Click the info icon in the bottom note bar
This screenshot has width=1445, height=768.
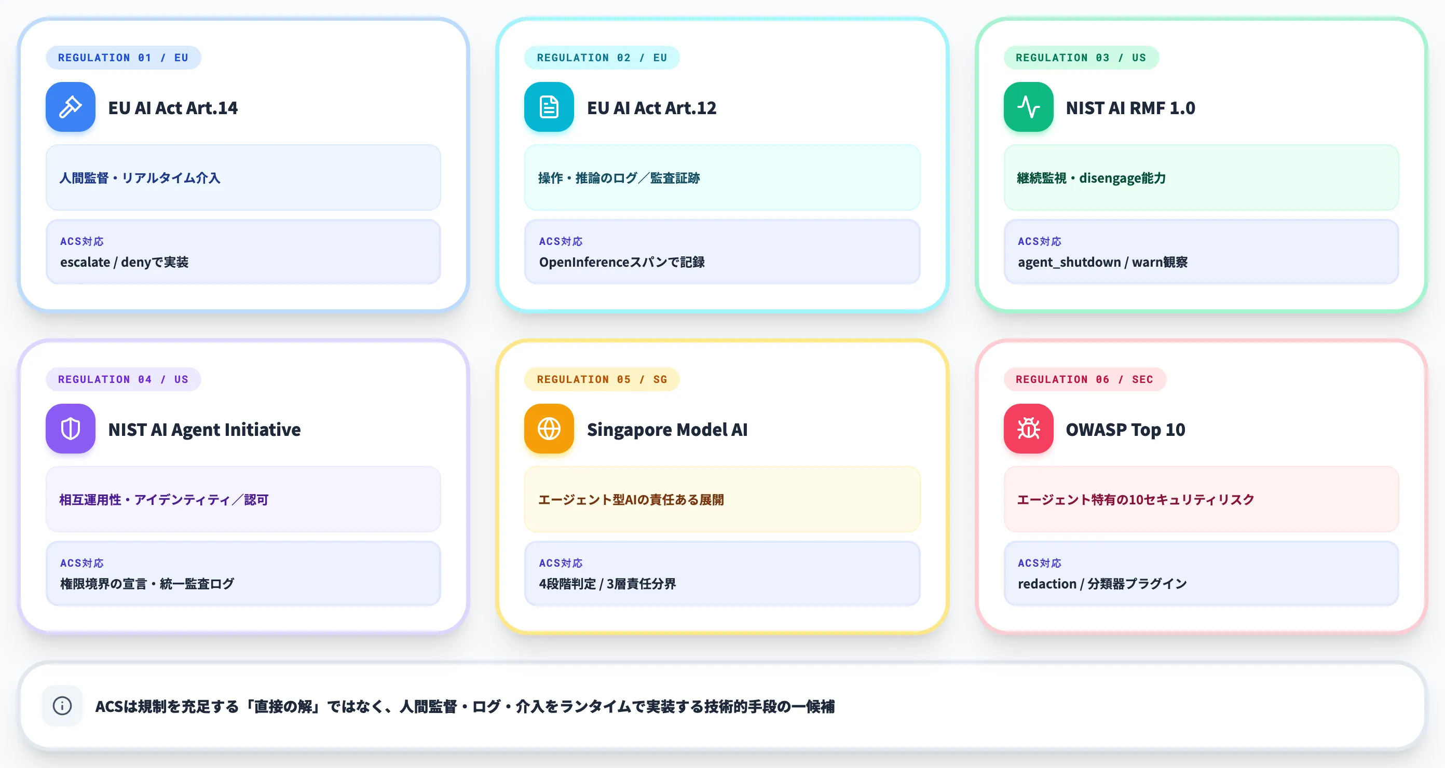[62, 706]
